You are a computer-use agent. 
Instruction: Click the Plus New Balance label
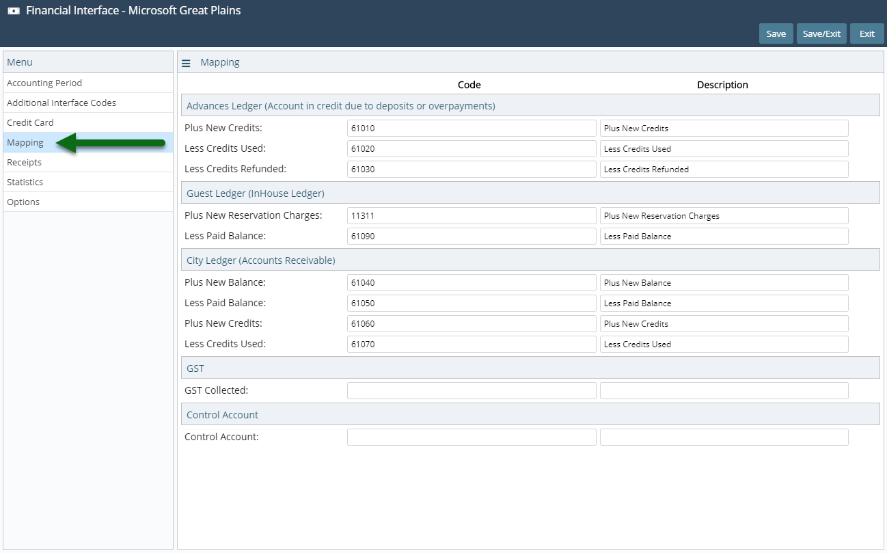point(225,282)
